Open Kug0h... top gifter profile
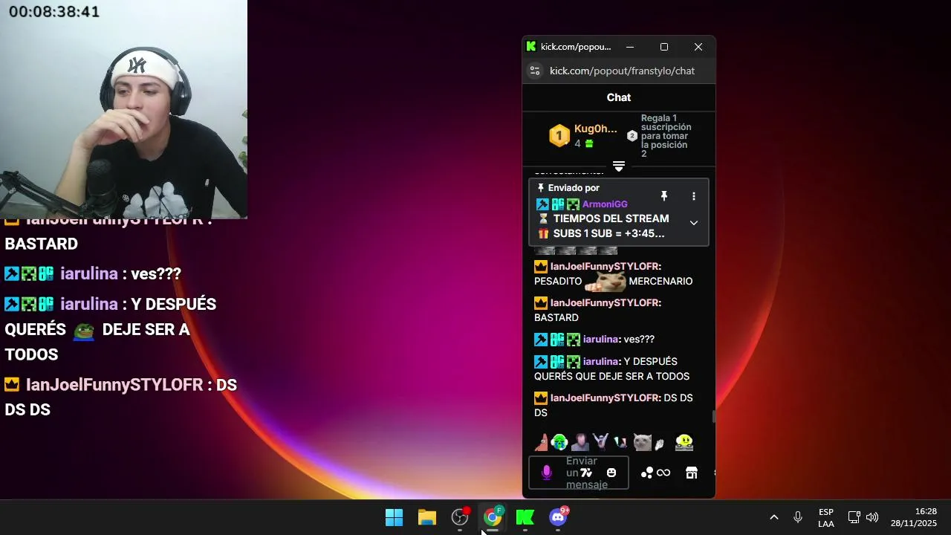The width and height of the screenshot is (951, 535). tap(596, 129)
